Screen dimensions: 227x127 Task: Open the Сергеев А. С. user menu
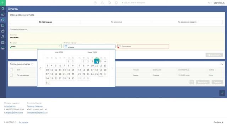219,3
